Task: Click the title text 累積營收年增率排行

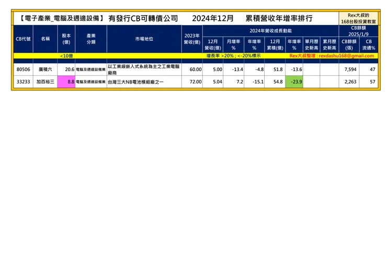Action: pos(279,18)
